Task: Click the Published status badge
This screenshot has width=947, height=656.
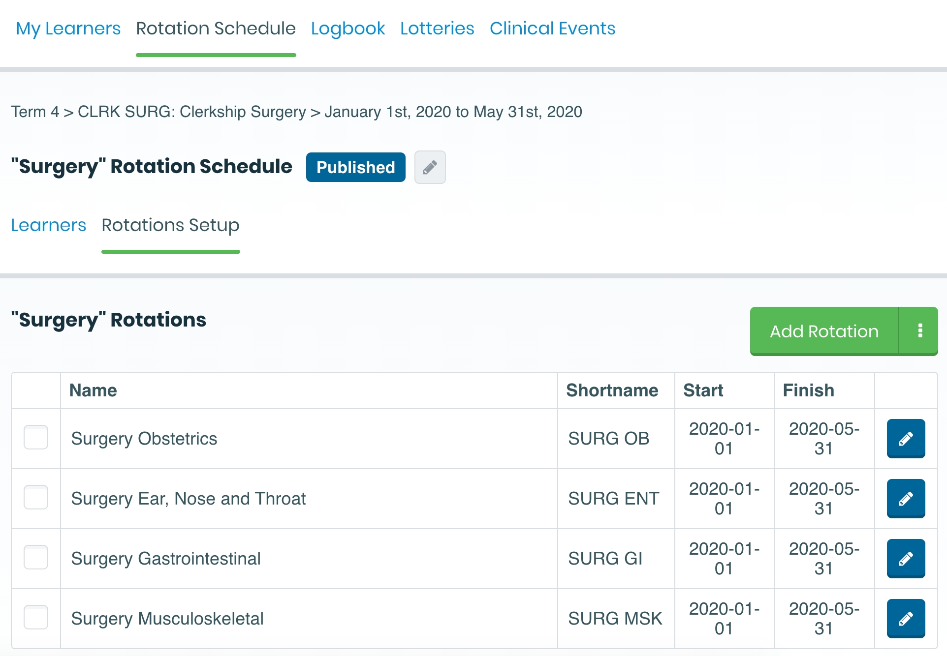Action: (x=355, y=167)
